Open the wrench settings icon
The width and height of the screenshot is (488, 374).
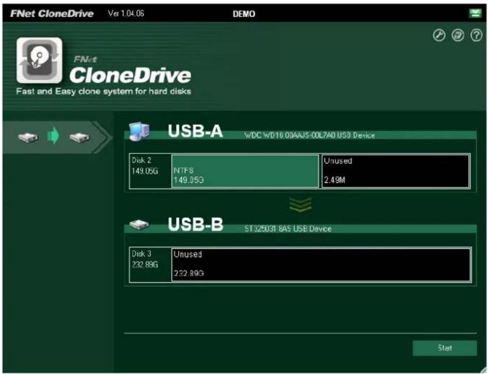point(439,35)
